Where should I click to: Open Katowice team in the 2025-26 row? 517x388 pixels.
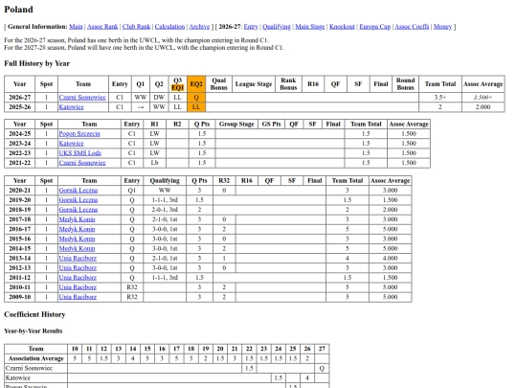[71, 107]
